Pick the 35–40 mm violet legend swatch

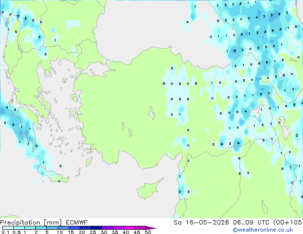click(118, 228)
